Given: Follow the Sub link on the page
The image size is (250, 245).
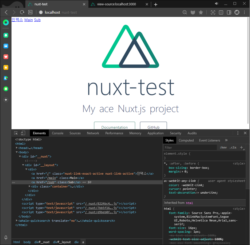Looking at the screenshot, I should pos(37,20).
